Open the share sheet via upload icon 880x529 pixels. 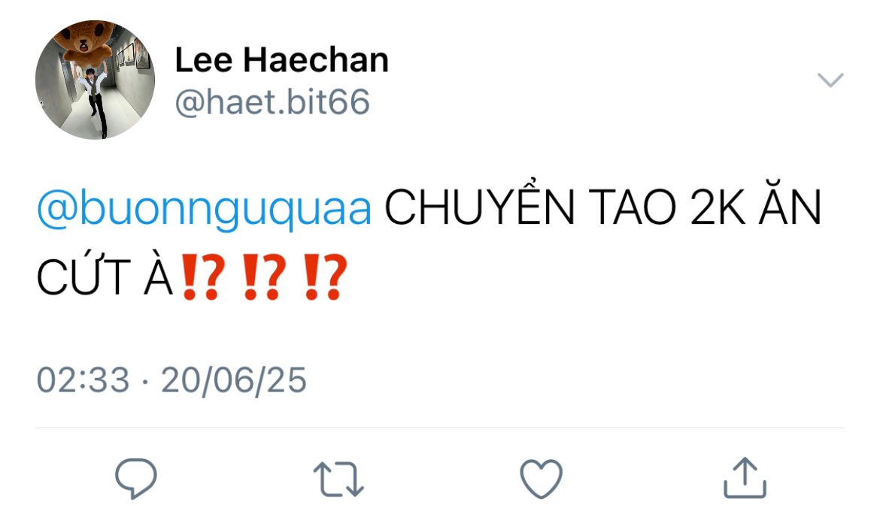745,478
